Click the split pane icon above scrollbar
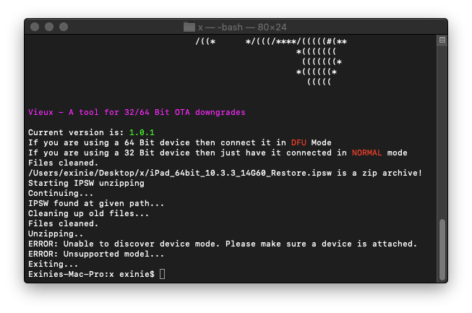This screenshot has width=472, height=313. (442, 41)
